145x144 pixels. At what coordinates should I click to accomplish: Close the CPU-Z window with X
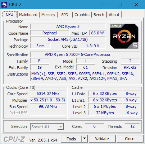pyautogui.click(x=136, y=5)
